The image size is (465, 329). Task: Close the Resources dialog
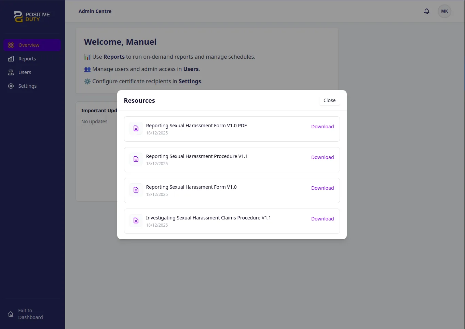(329, 100)
